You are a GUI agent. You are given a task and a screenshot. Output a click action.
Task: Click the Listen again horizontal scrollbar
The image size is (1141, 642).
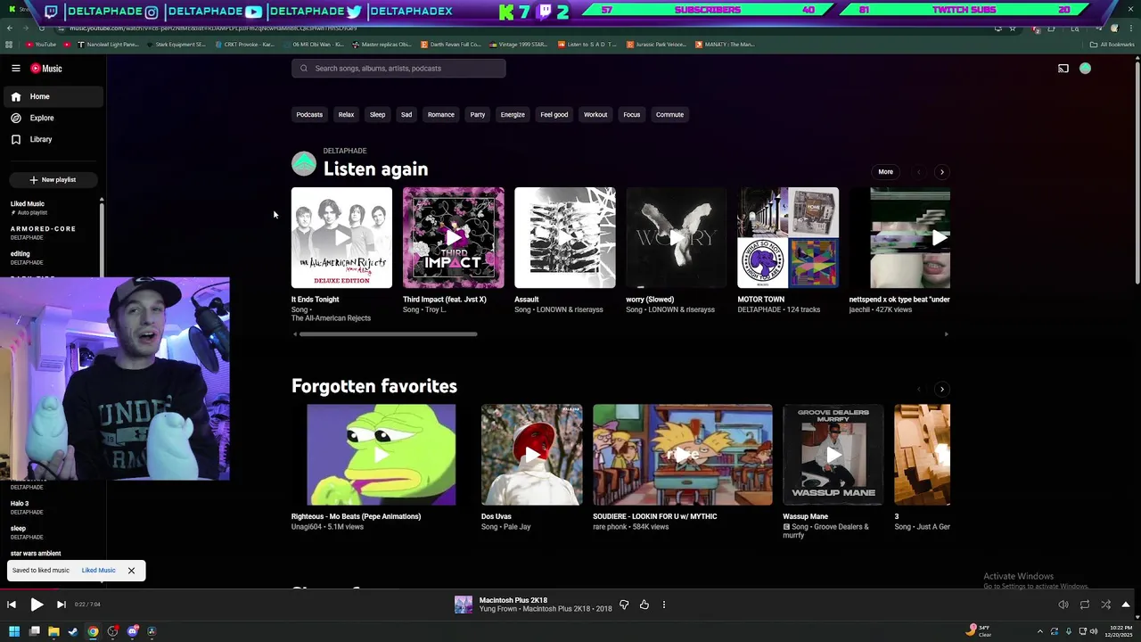pyautogui.click(x=388, y=334)
